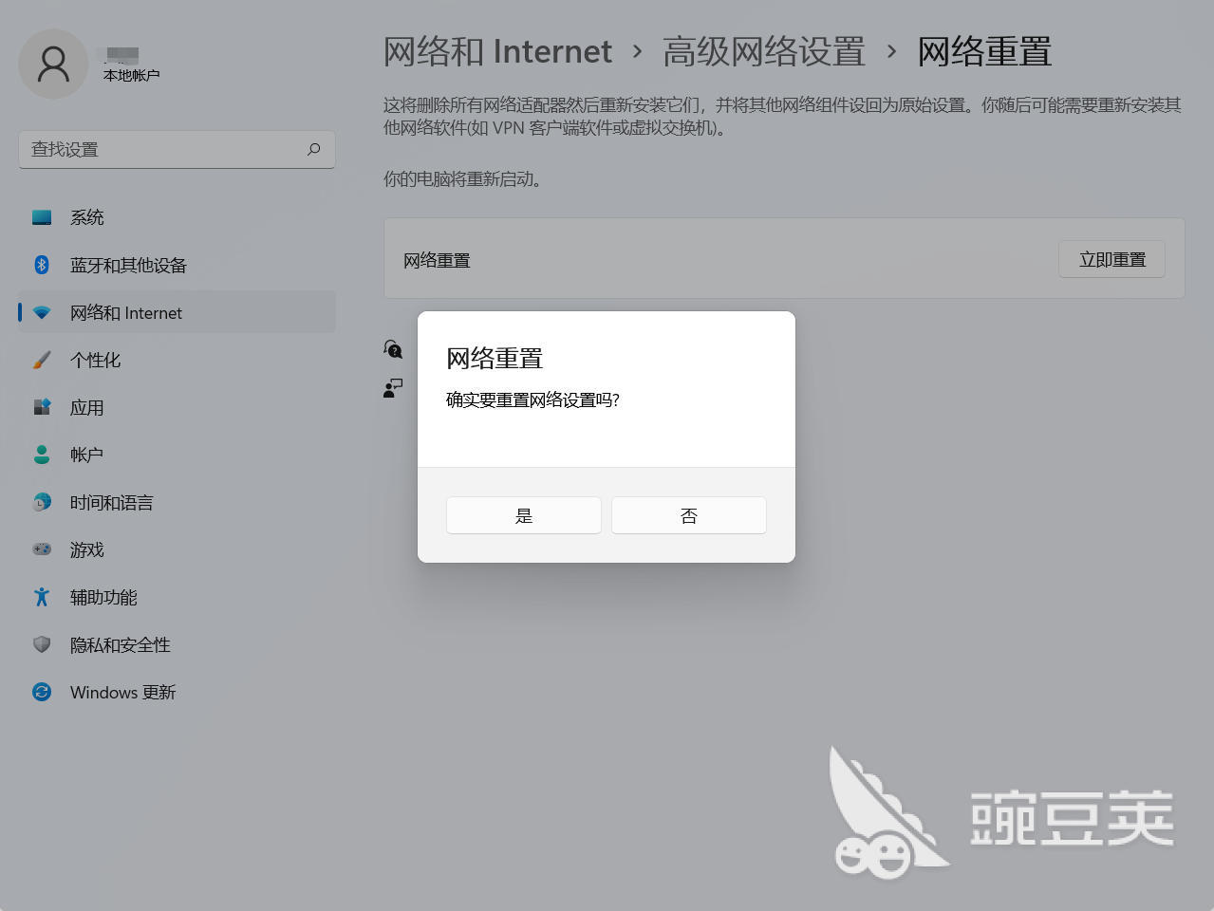The width and height of the screenshot is (1214, 911).
Task: Open Windows 更新 from the sidebar
Action: [x=122, y=692]
